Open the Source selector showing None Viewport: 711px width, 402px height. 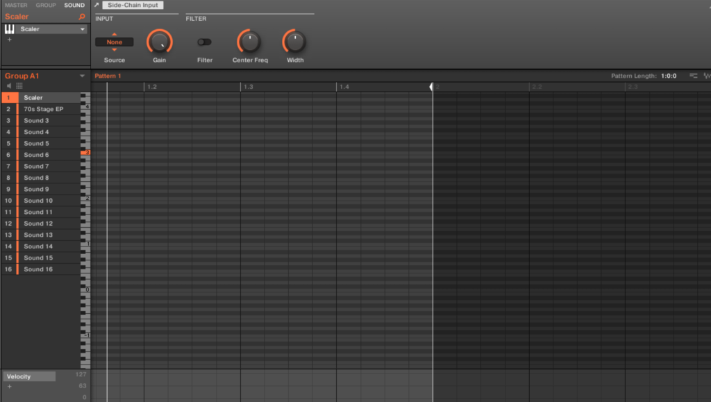[115, 42]
